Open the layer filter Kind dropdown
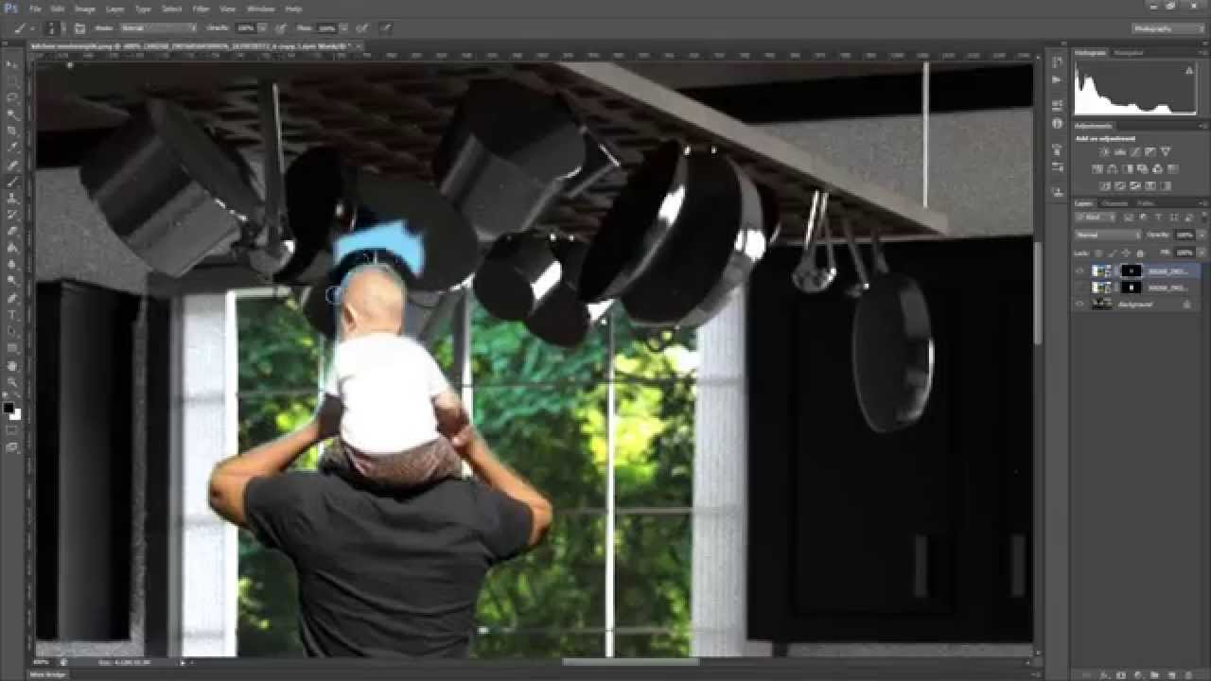The width and height of the screenshot is (1211, 681). click(x=1094, y=218)
